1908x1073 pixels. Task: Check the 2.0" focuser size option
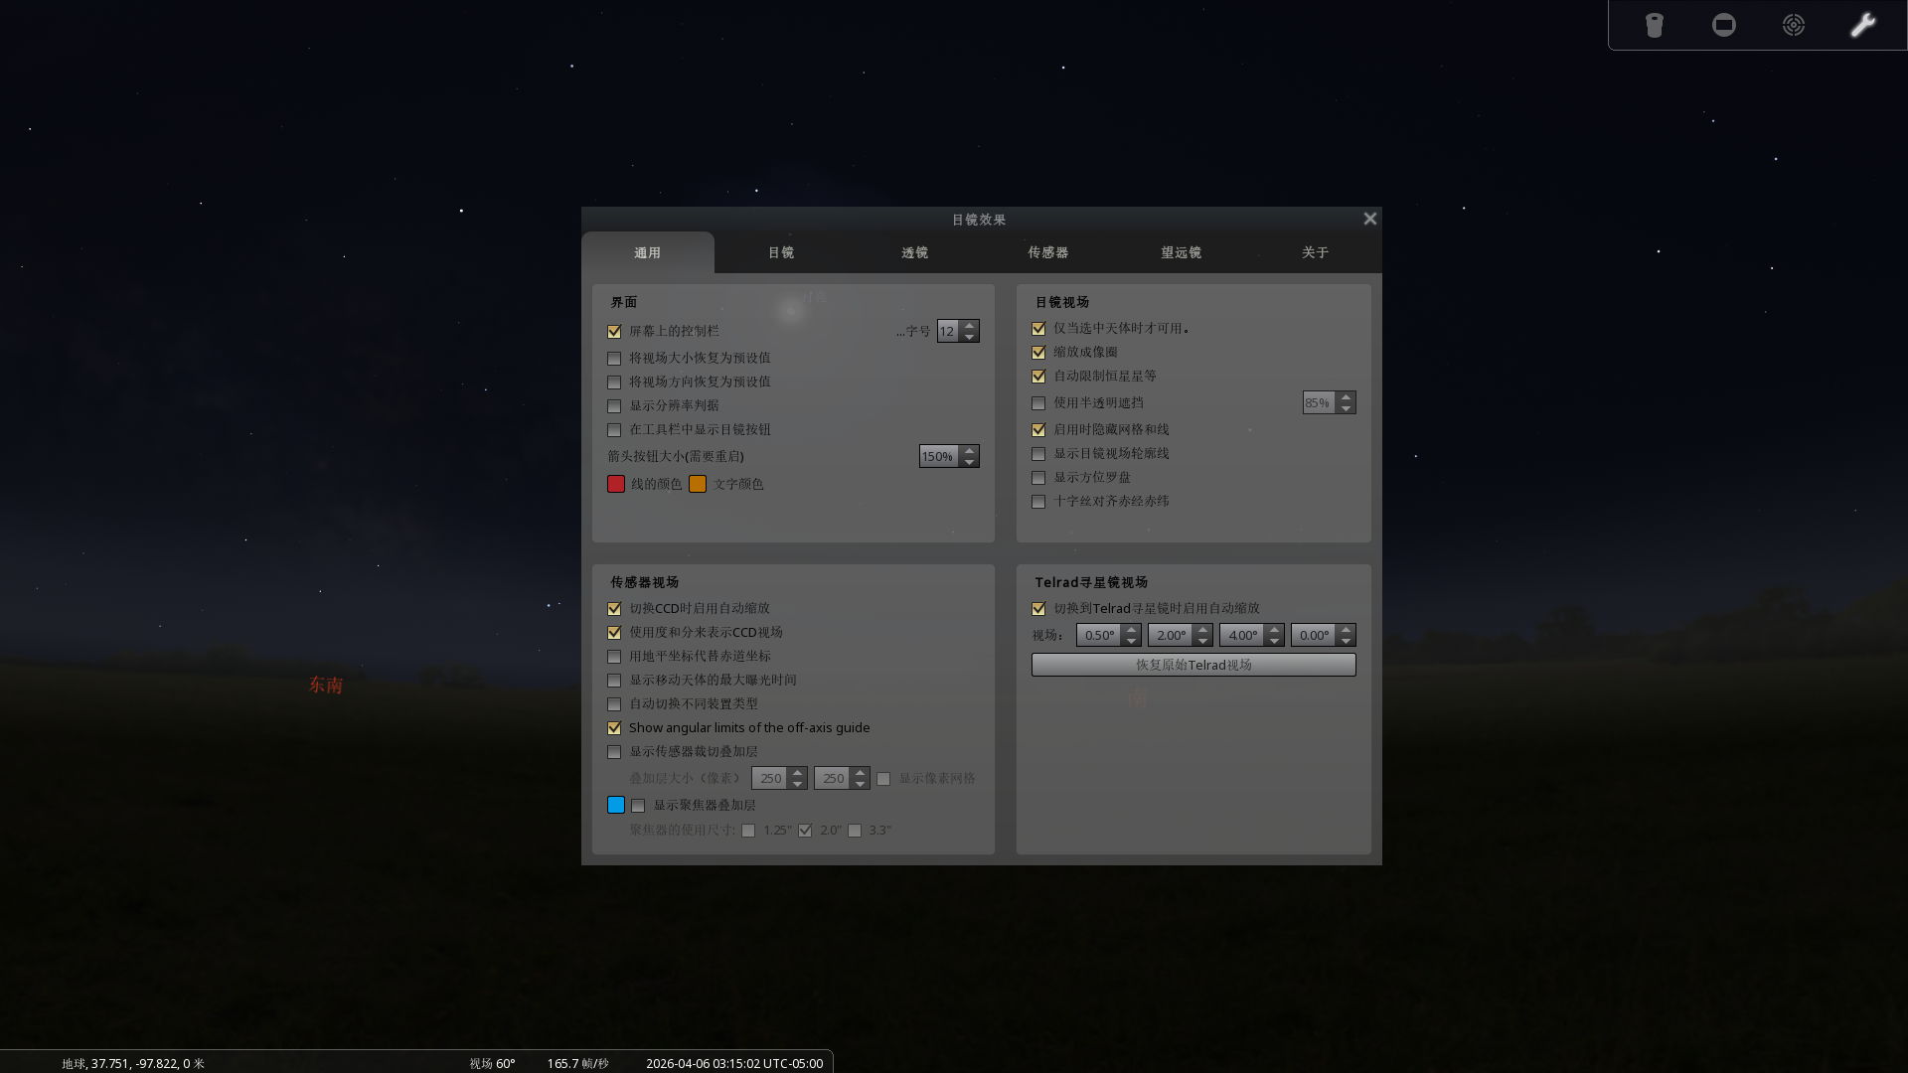pos(805,831)
